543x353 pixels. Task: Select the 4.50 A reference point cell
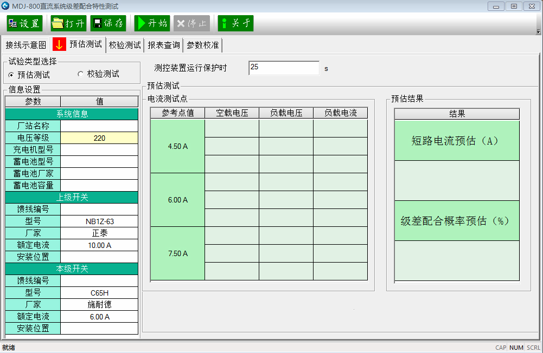pos(178,146)
